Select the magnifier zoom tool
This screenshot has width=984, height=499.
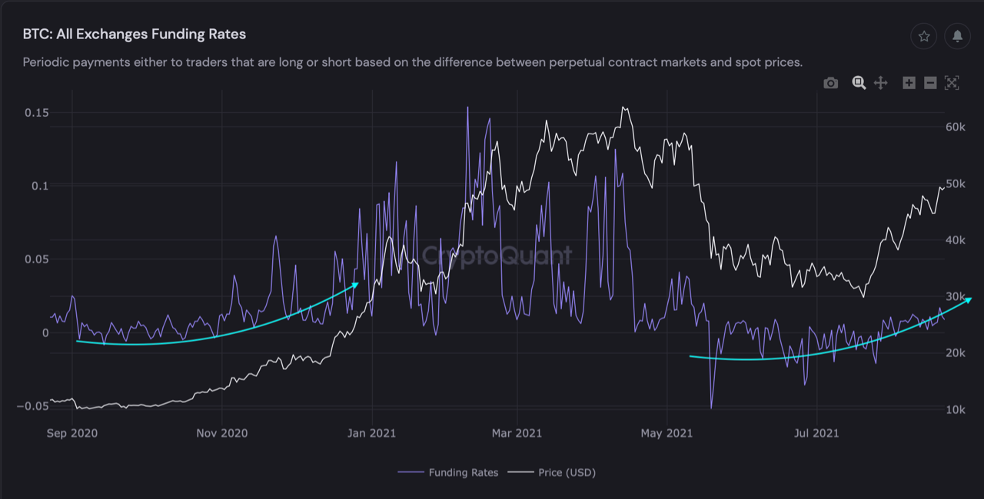click(859, 83)
